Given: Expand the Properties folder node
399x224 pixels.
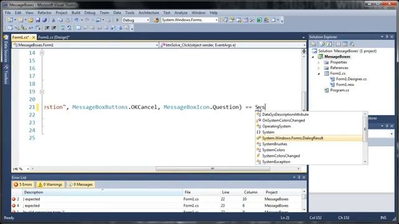Looking at the screenshot, I should (319, 62).
